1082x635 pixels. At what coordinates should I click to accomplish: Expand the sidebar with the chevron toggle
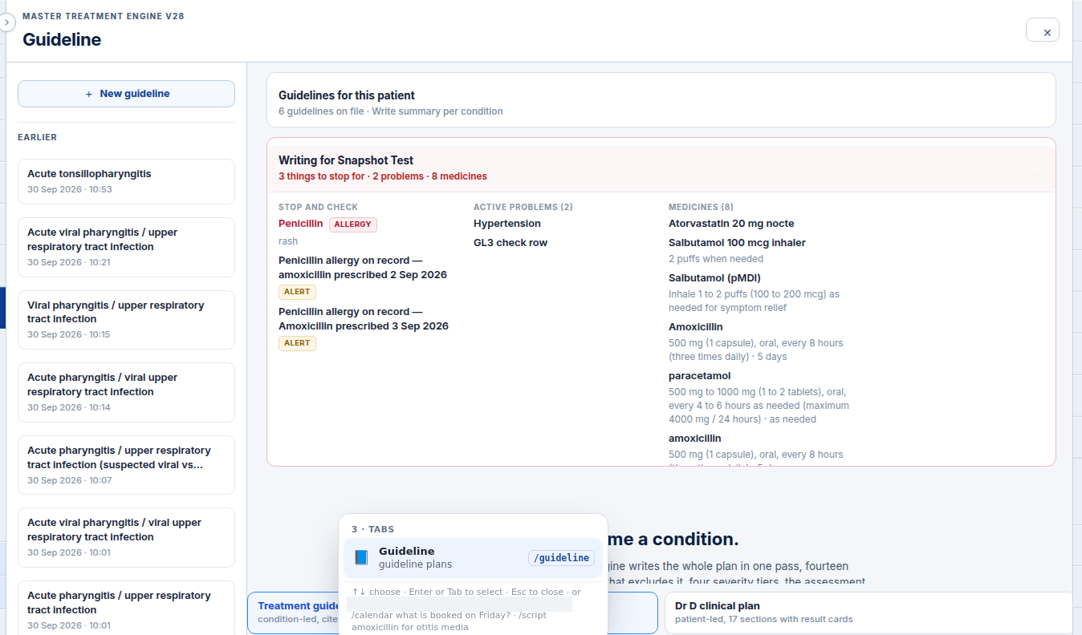coord(6,22)
